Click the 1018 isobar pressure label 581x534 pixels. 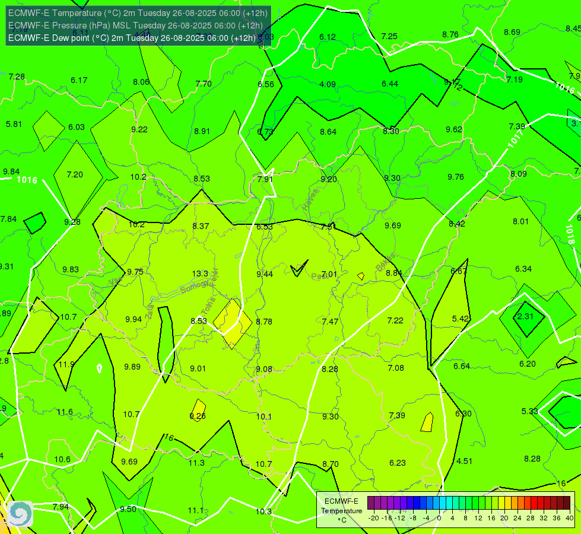pyautogui.click(x=571, y=234)
